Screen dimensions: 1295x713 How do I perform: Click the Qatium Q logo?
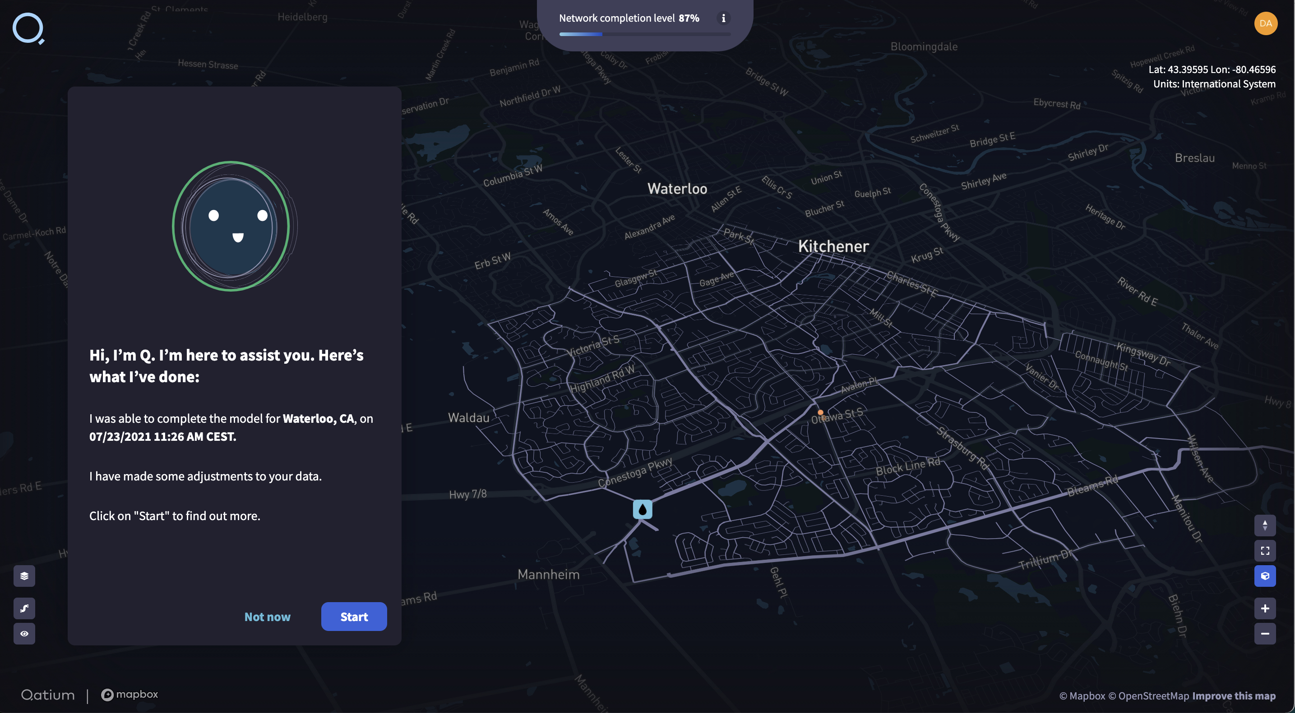pos(28,28)
